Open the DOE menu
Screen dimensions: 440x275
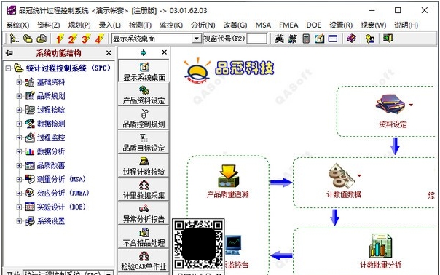(314, 25)
